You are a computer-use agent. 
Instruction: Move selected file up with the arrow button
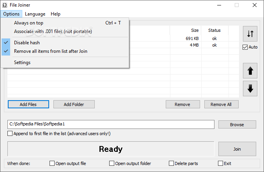(x=250, y=71)
